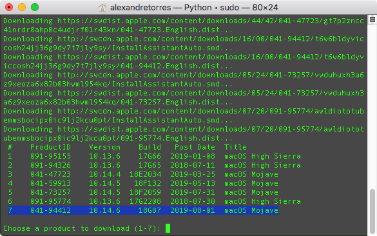Screen dimensions: 377x236
Task: Click the split pane icon at top right
Action: click(x=372, y=19)
